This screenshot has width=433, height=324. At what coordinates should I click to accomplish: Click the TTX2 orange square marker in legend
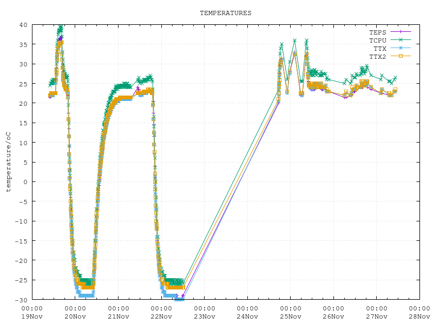(401, 56)
